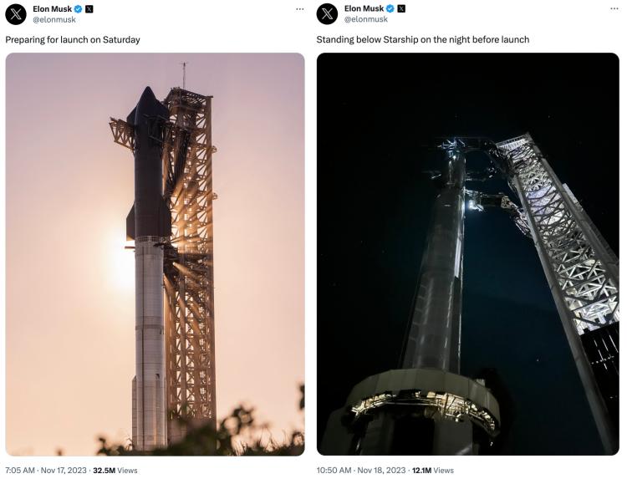627x479 pixels.
Task: Click the blue verified badge in the left tweet
Action: click(x=79, y=9)
